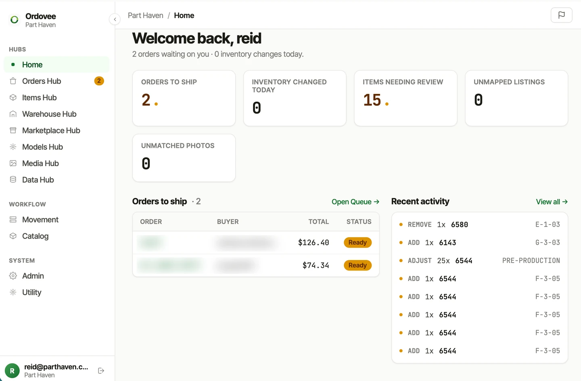Click Ready badge on $126.40 order

tap(357, 242)
